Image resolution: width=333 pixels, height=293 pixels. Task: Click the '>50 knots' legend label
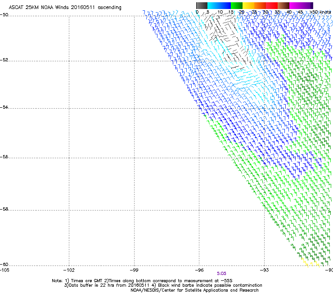point(320,12)
